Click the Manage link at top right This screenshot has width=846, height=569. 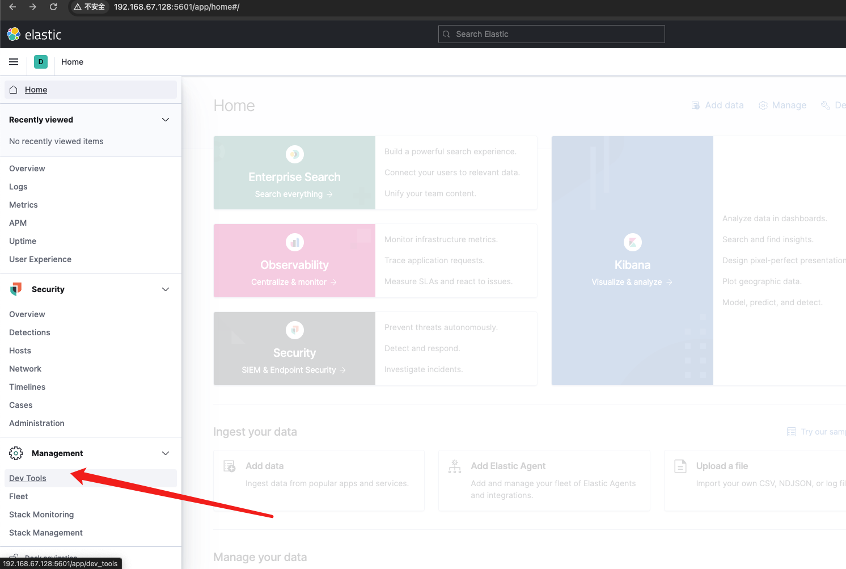click(782, 105)
